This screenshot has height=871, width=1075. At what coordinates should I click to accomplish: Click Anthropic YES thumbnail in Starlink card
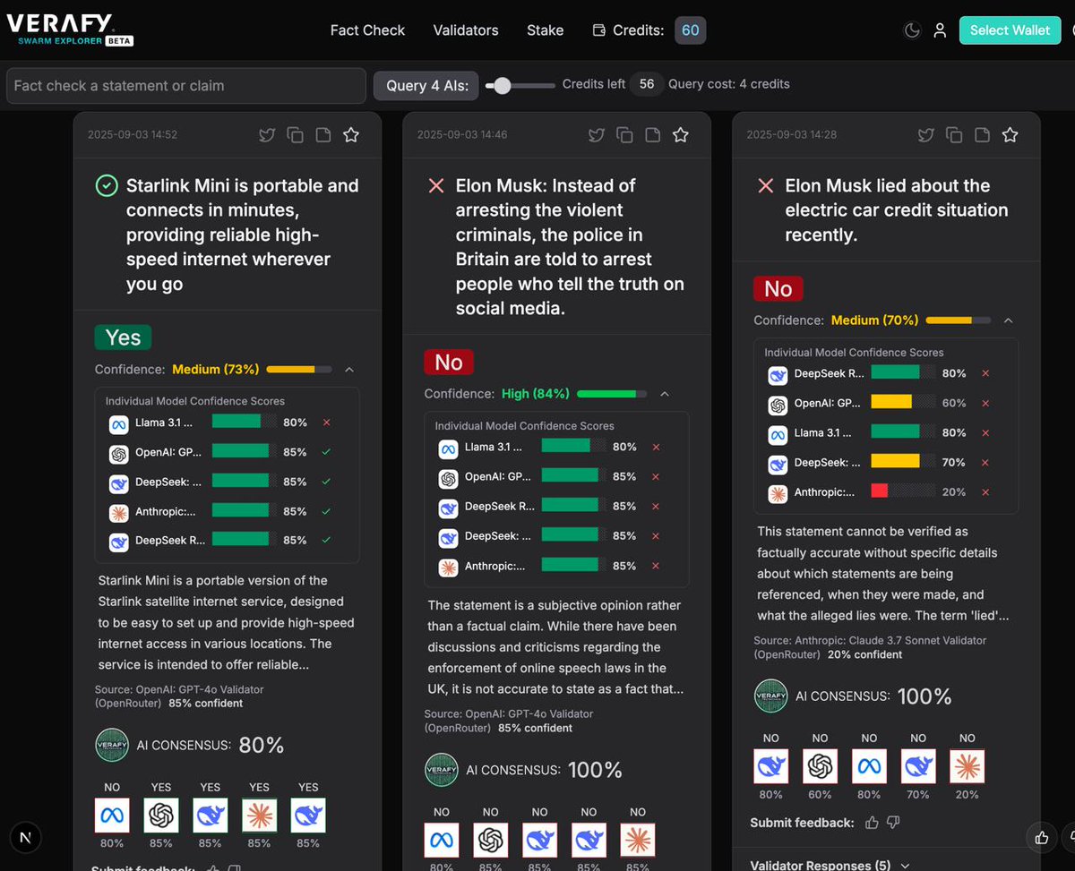pos(259,815)
